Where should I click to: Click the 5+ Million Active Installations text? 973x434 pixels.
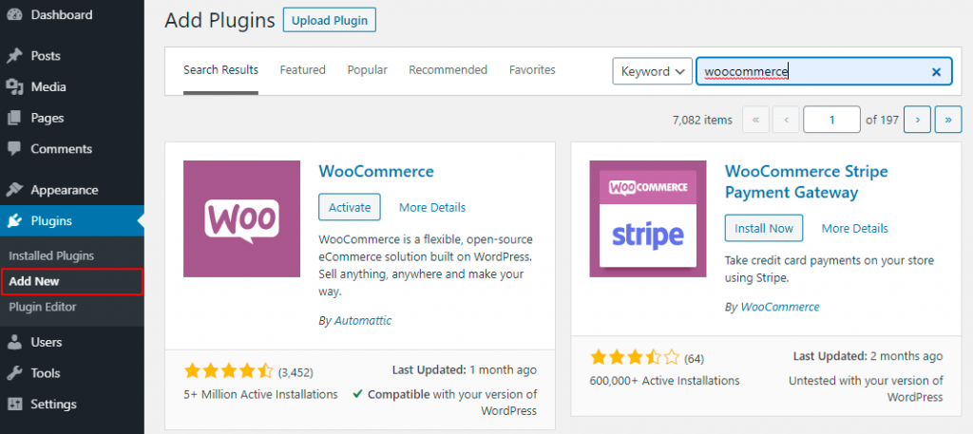260,394
